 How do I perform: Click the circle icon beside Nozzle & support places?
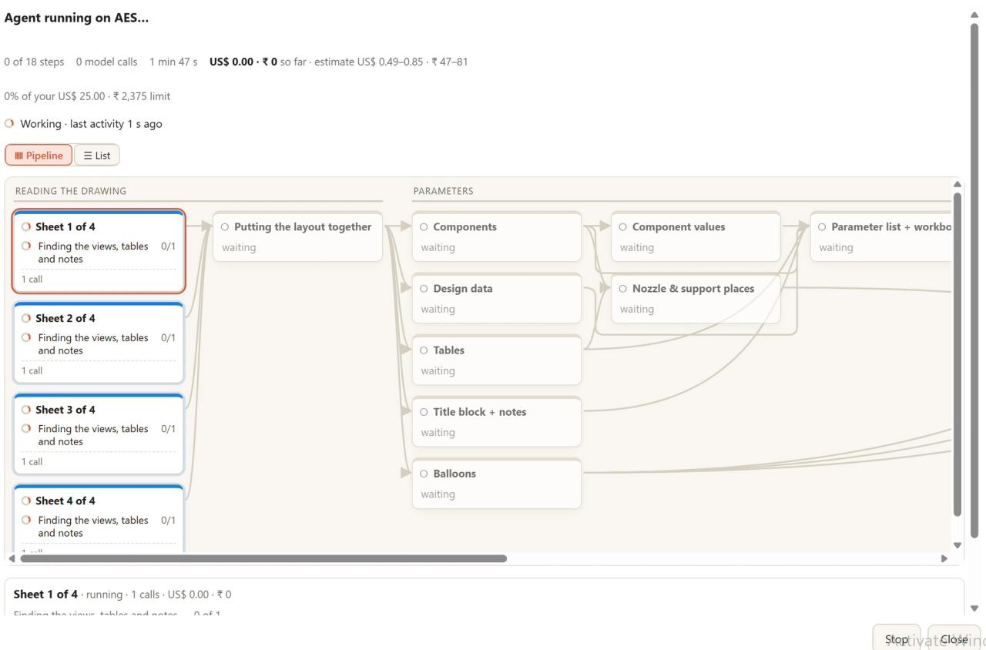click(x=622, y=289)
